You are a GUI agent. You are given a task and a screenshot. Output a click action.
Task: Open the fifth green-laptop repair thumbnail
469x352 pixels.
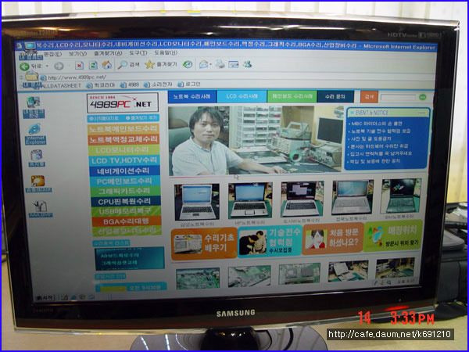pyautogui.click(x=401, y=196)
